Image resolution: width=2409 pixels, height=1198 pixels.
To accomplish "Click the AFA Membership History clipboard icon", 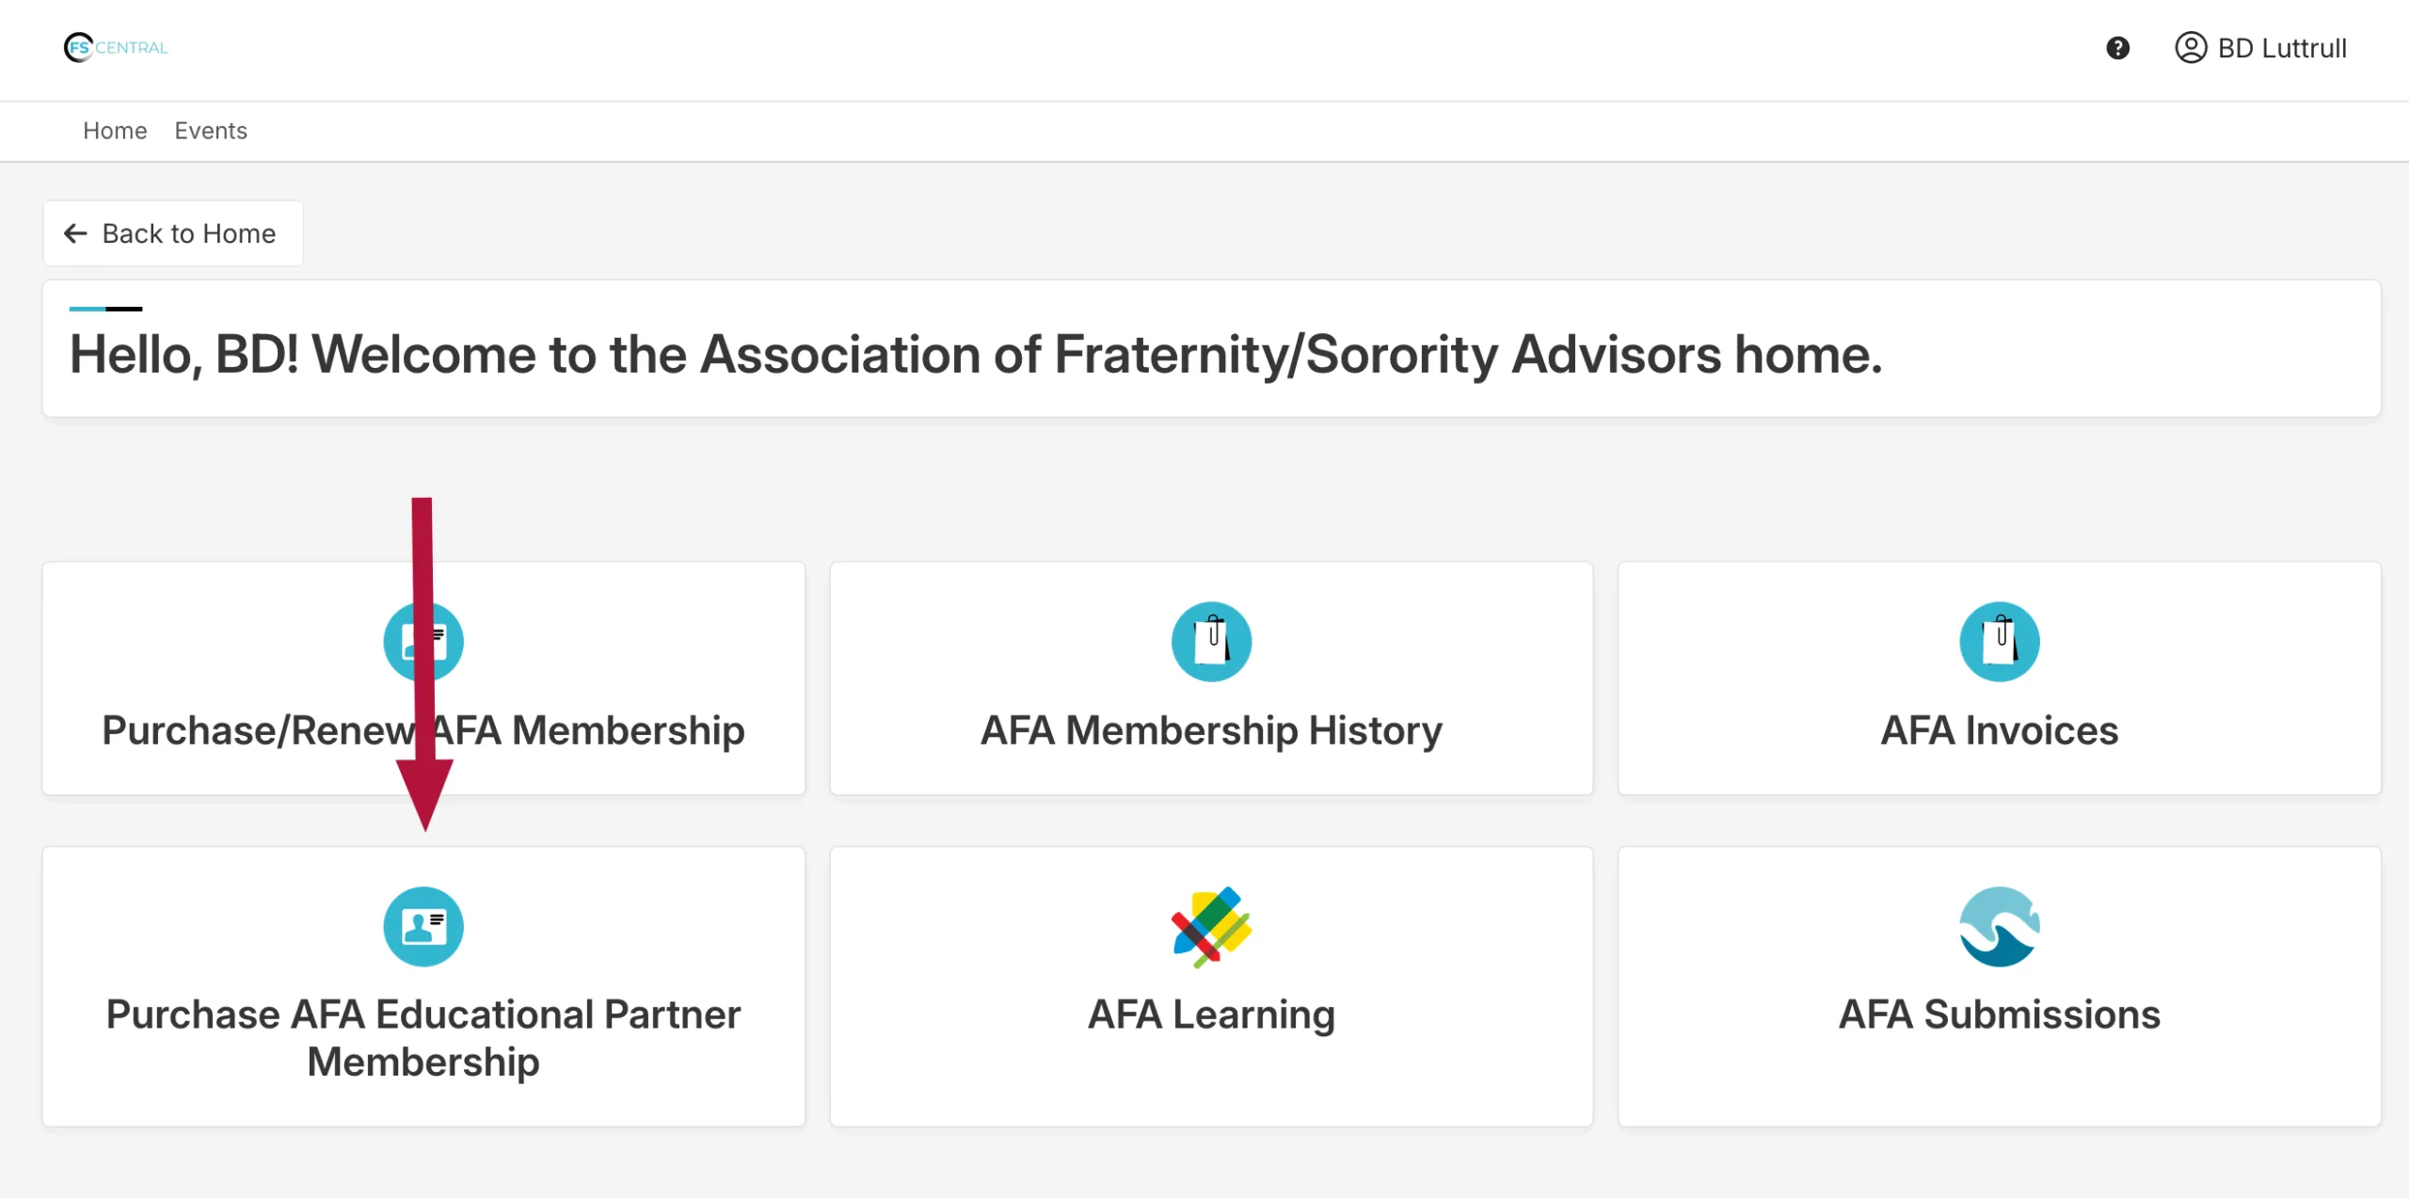I will (1211, 642).
